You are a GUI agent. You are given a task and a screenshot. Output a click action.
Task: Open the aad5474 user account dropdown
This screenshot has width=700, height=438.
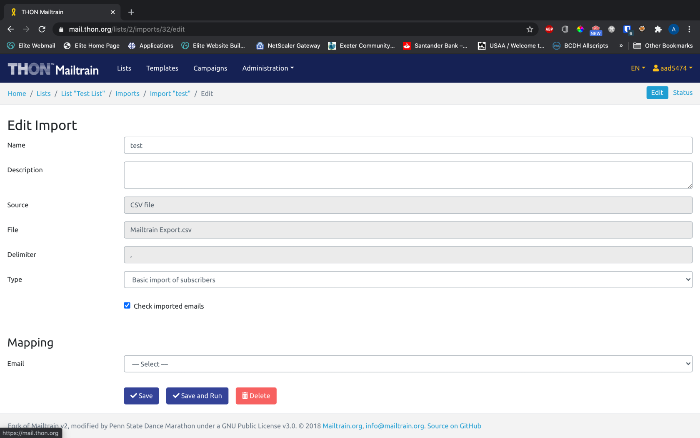[x=672, y=68]
